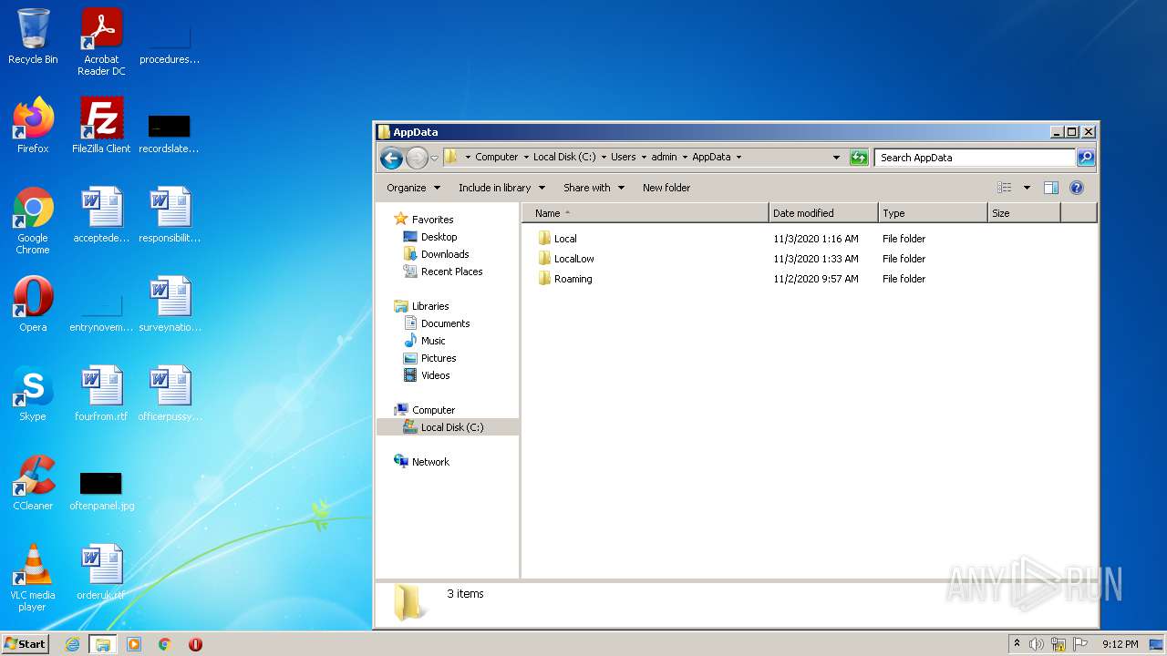The image size is (1167, 656).
Task: Select Network in the navigation pane
Action: [x=421, y=462]
